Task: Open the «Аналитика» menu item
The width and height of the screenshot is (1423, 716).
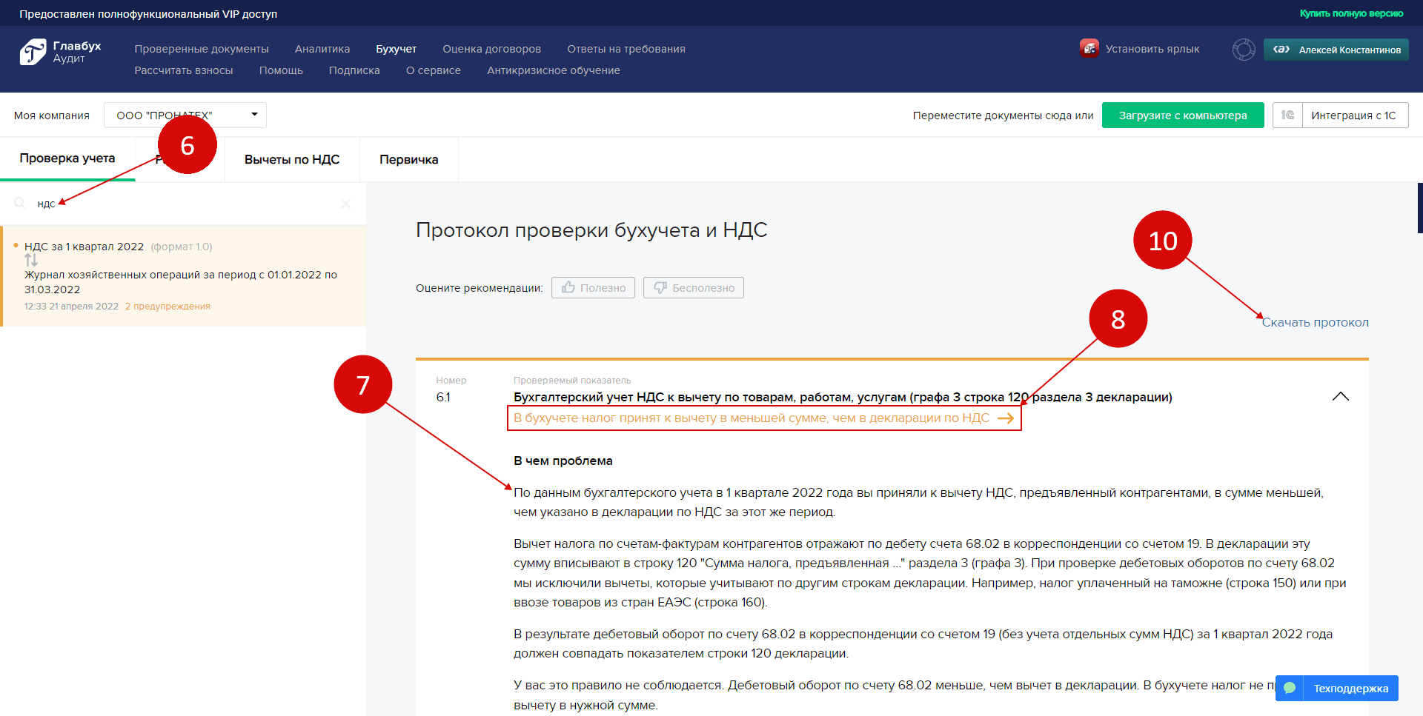Action: [x=322, y=49]
